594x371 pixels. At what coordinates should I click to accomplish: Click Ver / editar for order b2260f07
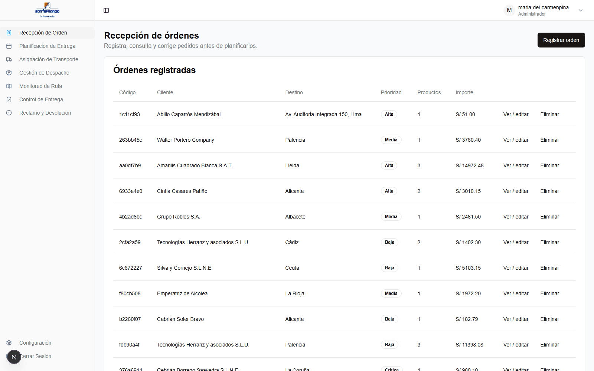point(516,319)
